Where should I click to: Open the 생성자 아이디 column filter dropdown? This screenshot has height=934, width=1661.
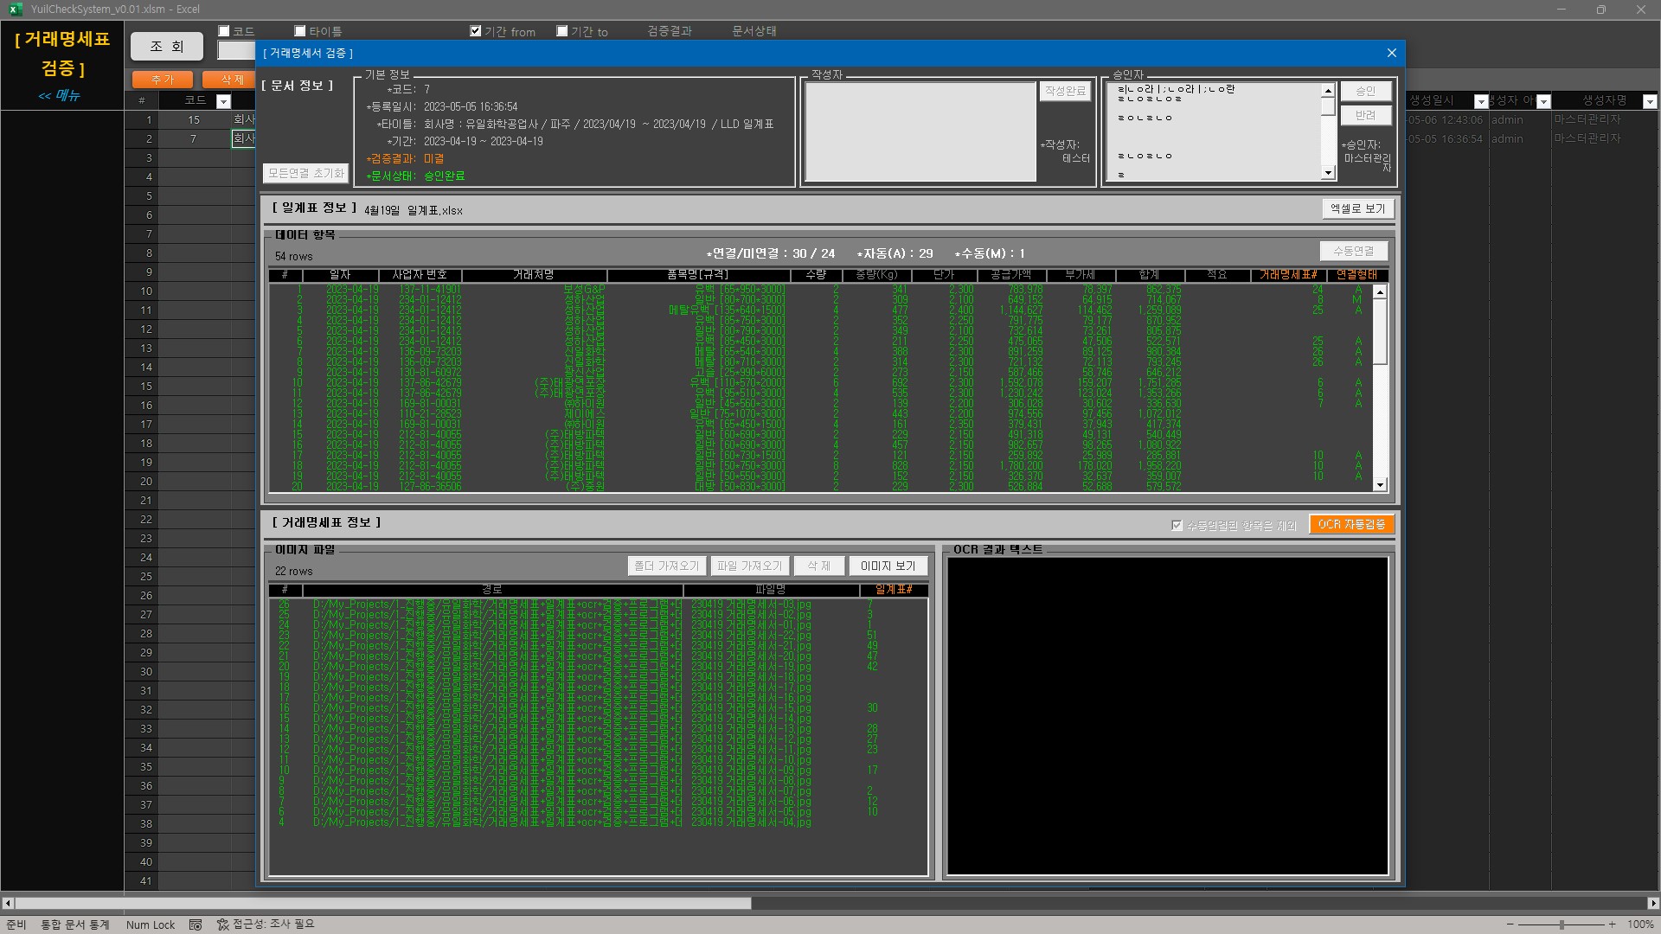(1543, 101)
